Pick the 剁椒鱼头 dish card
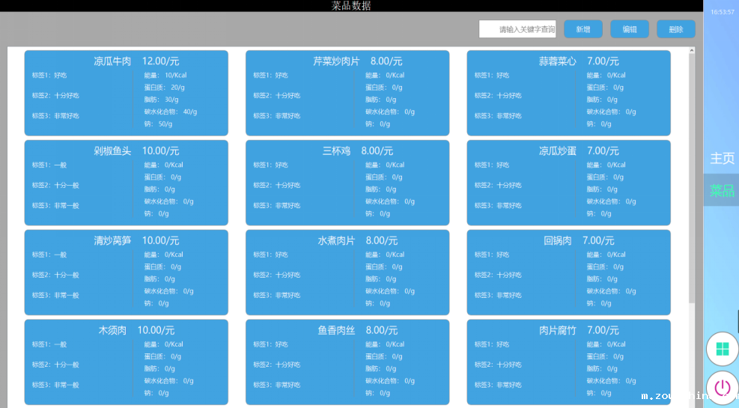 (x=126, y=183)
